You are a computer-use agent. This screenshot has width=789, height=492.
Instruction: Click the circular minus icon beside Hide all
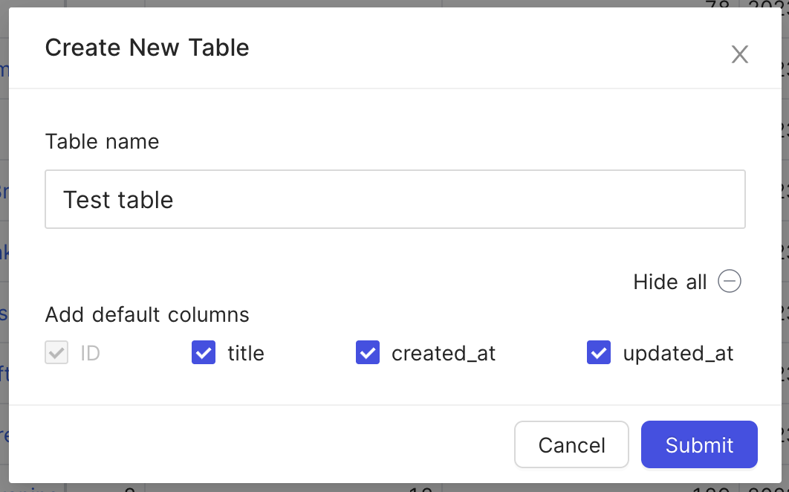[x=730, y=281]
